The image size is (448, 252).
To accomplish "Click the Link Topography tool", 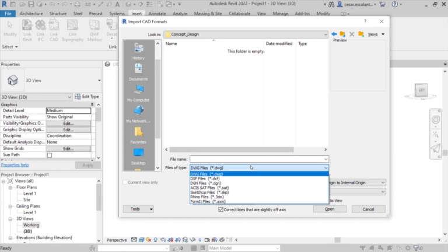I will [72, 30].
